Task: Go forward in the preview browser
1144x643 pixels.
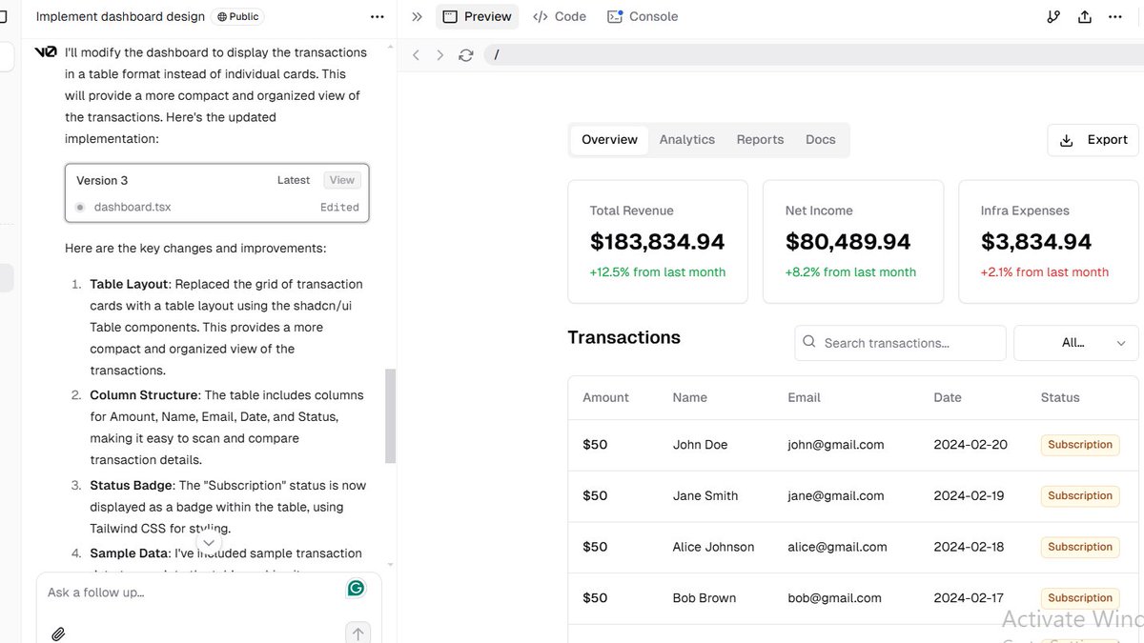Action: click(439, 55)
